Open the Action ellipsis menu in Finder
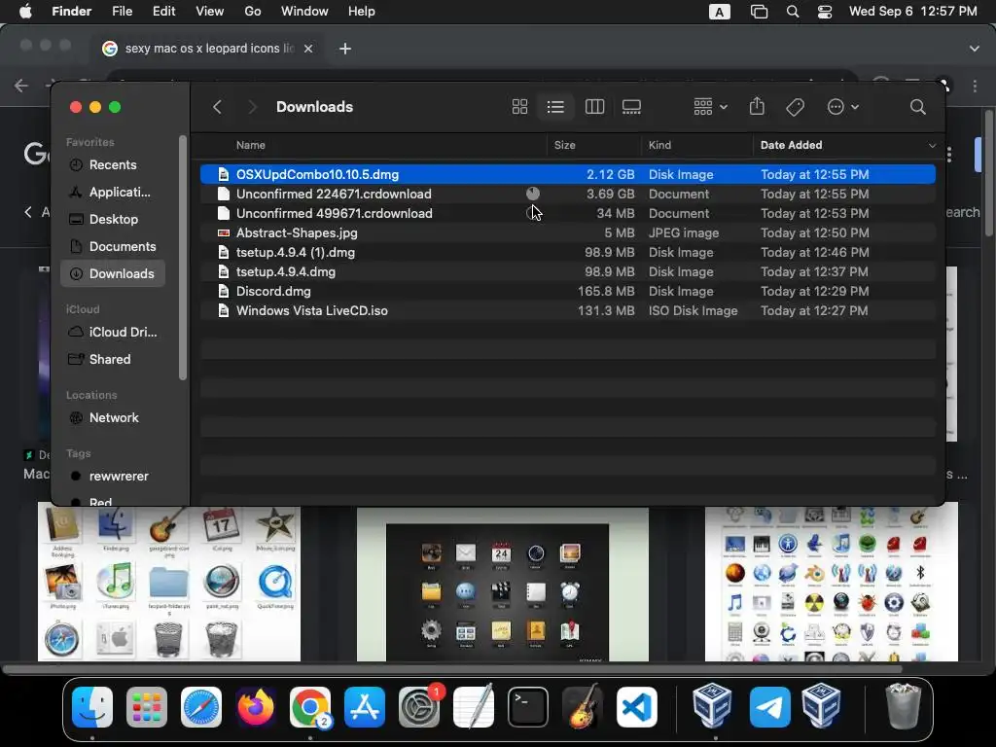The height and width of the screenshot is (747, 996). (843, 107)
